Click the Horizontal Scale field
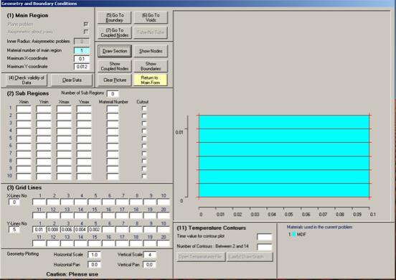Screen dimensions: 396x280 (x=94, y=255)
